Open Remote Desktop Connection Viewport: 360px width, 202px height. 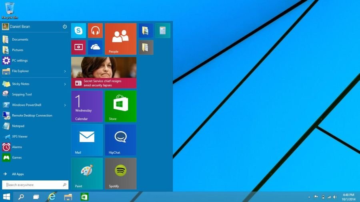tap(35, 115)
